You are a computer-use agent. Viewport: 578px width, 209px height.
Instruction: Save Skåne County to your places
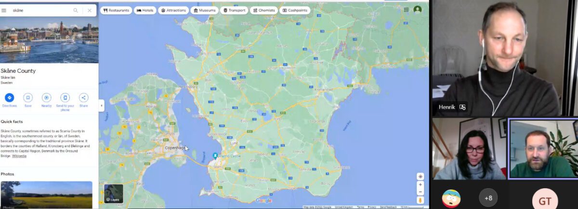(x=28, y=98)
